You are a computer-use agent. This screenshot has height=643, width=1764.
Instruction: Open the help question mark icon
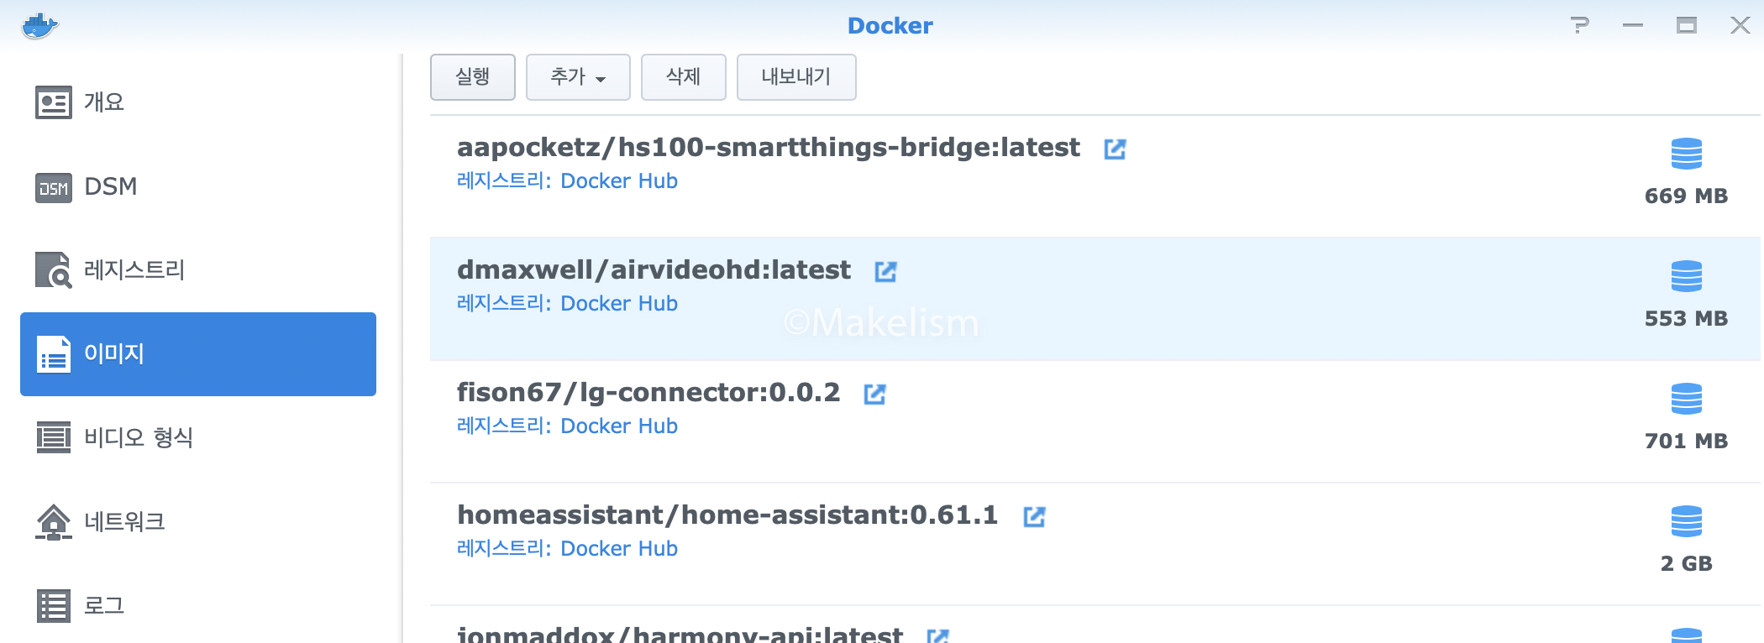tap(1580, 25)
